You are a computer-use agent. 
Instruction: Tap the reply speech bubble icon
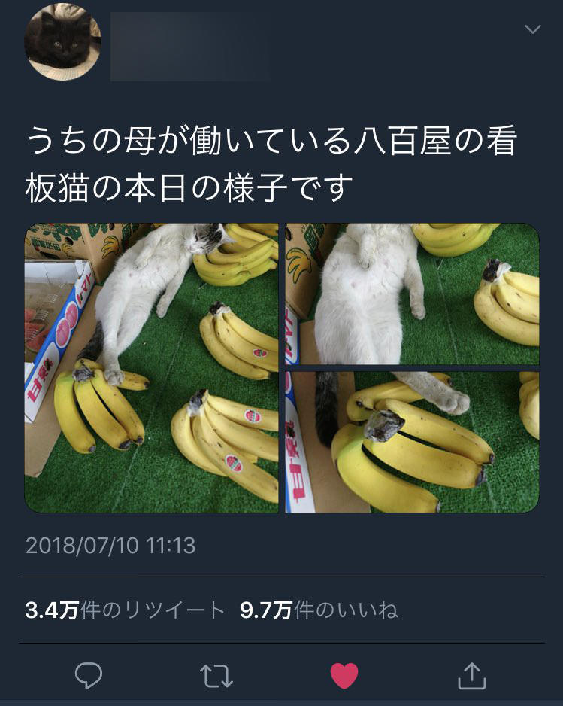pos(88,675)
